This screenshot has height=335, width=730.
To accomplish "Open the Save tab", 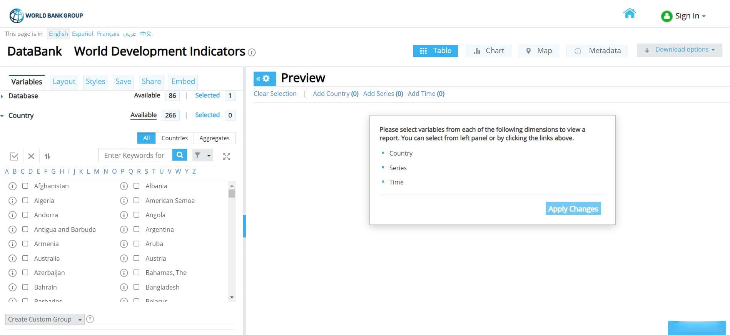I will click(123, 82).
